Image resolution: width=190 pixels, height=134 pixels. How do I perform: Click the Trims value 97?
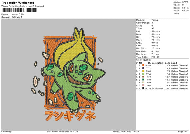point(153,28)
